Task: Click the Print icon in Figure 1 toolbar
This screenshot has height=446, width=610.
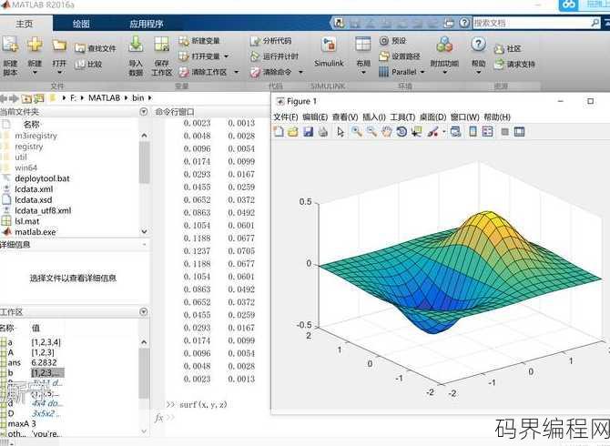Action: [x=323, y=132]
